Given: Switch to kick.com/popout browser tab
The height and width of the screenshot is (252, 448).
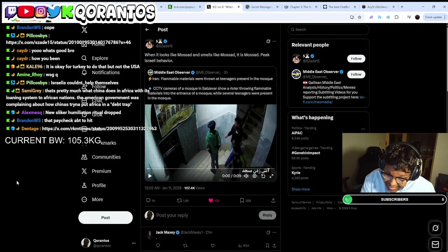Looking at the screenshot, I should pos(184,7).
